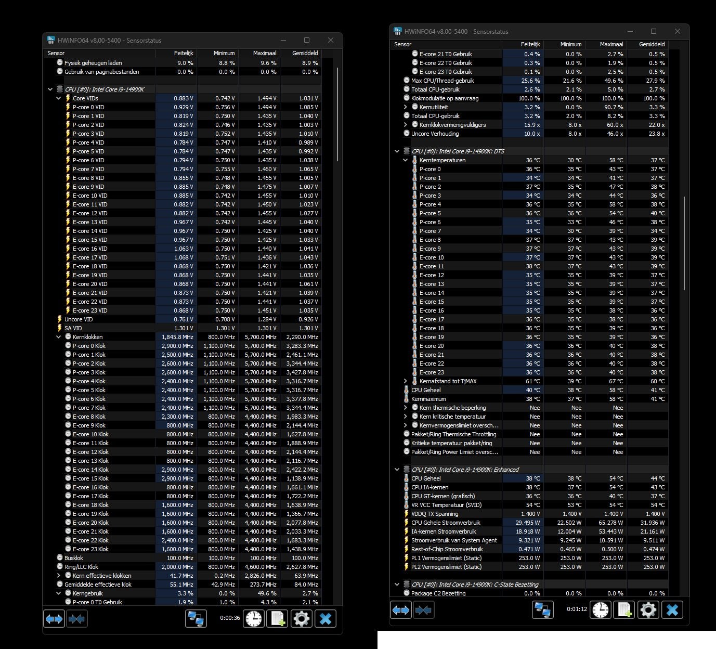This screenshot has width=716, height=649.
Task: Select the Uncore Verhouding row
Action: point(529,134)
